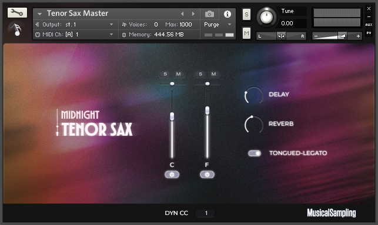Collapse instrument with Tenor Sax Master arrow
Image resolution: width=378 pixels, height=225 pixels.
[x=39, y=14]
